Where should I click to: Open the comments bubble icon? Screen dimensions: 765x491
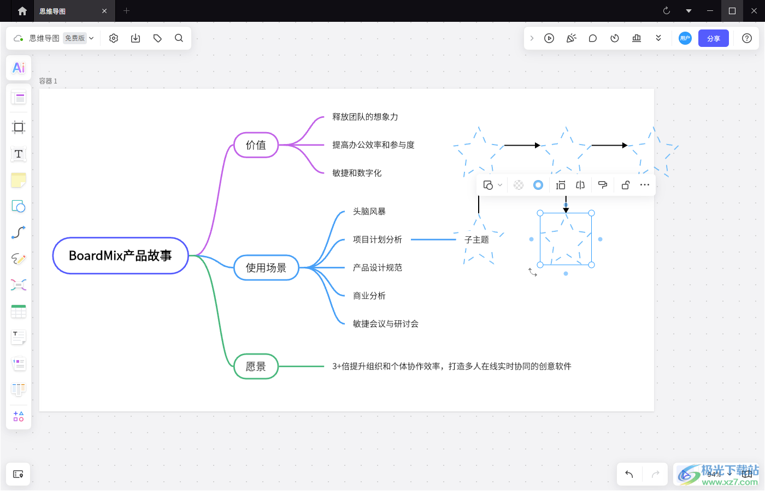[593, 38]
